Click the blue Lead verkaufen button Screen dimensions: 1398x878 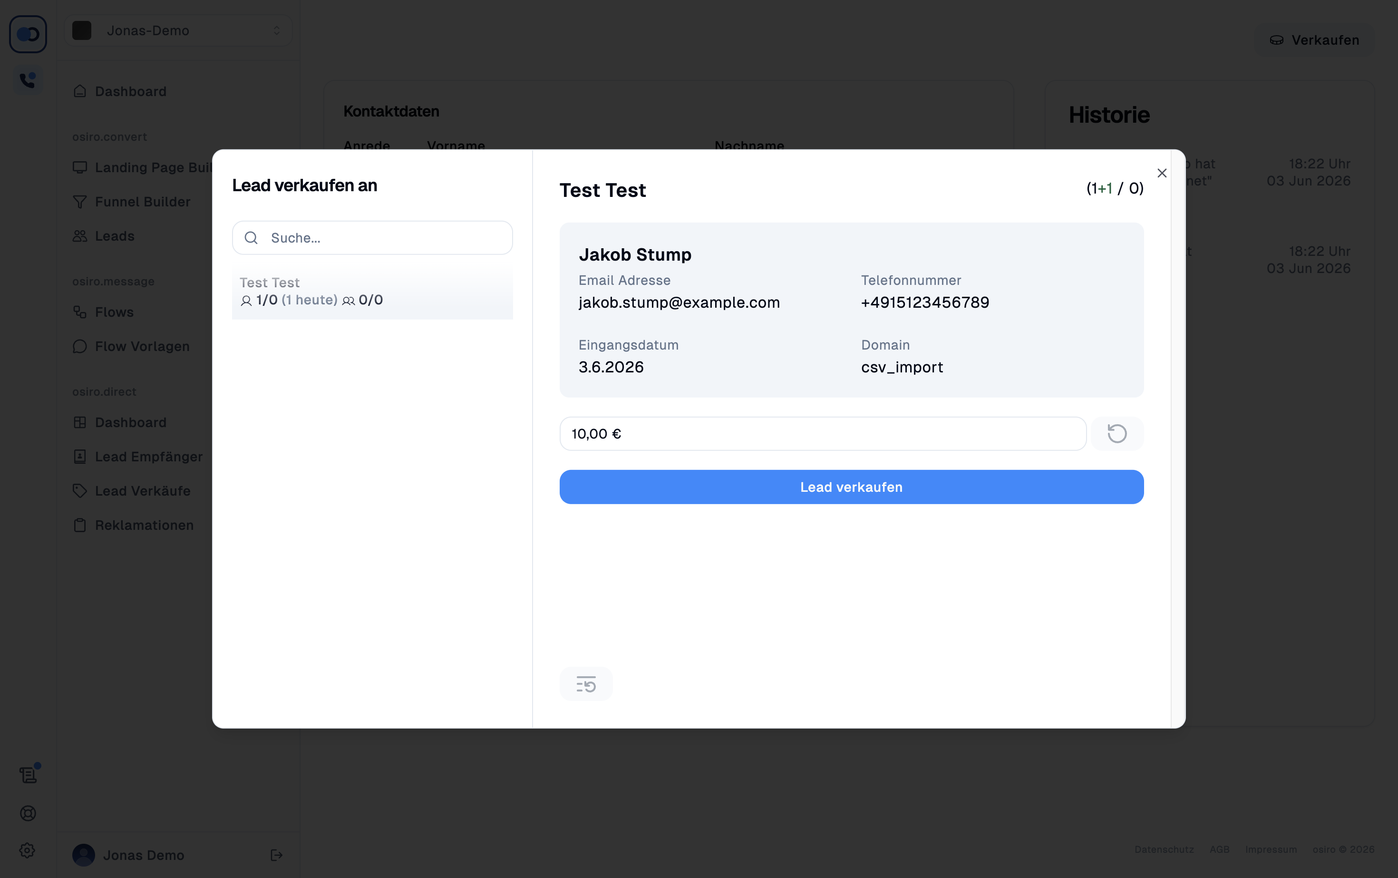click(851, 487)
